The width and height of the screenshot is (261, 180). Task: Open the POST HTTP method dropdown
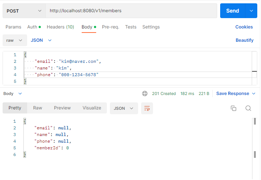(x=24, y=11)
